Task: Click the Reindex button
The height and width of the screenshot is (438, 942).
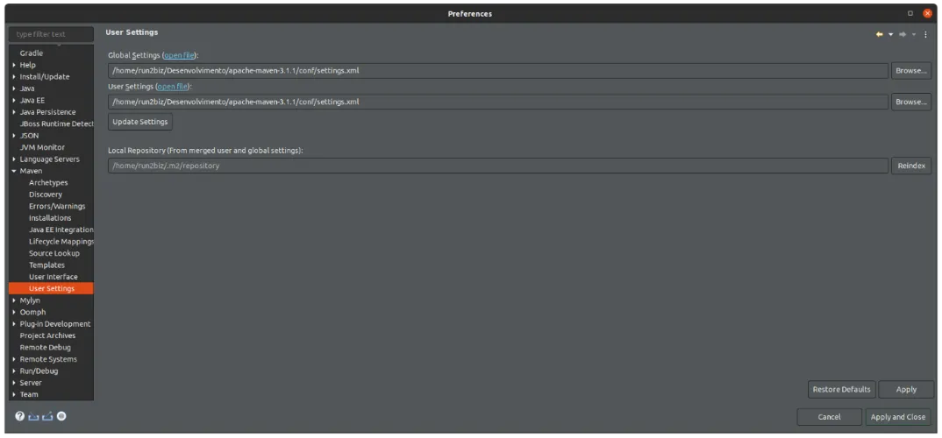Action: [x=910, y=166]
